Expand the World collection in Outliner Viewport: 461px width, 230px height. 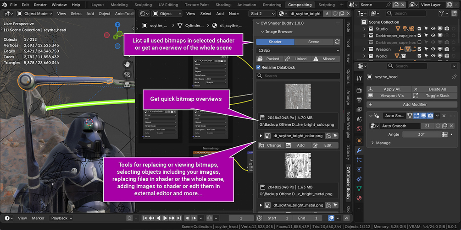pyautogui.click(x=364, y=56)
